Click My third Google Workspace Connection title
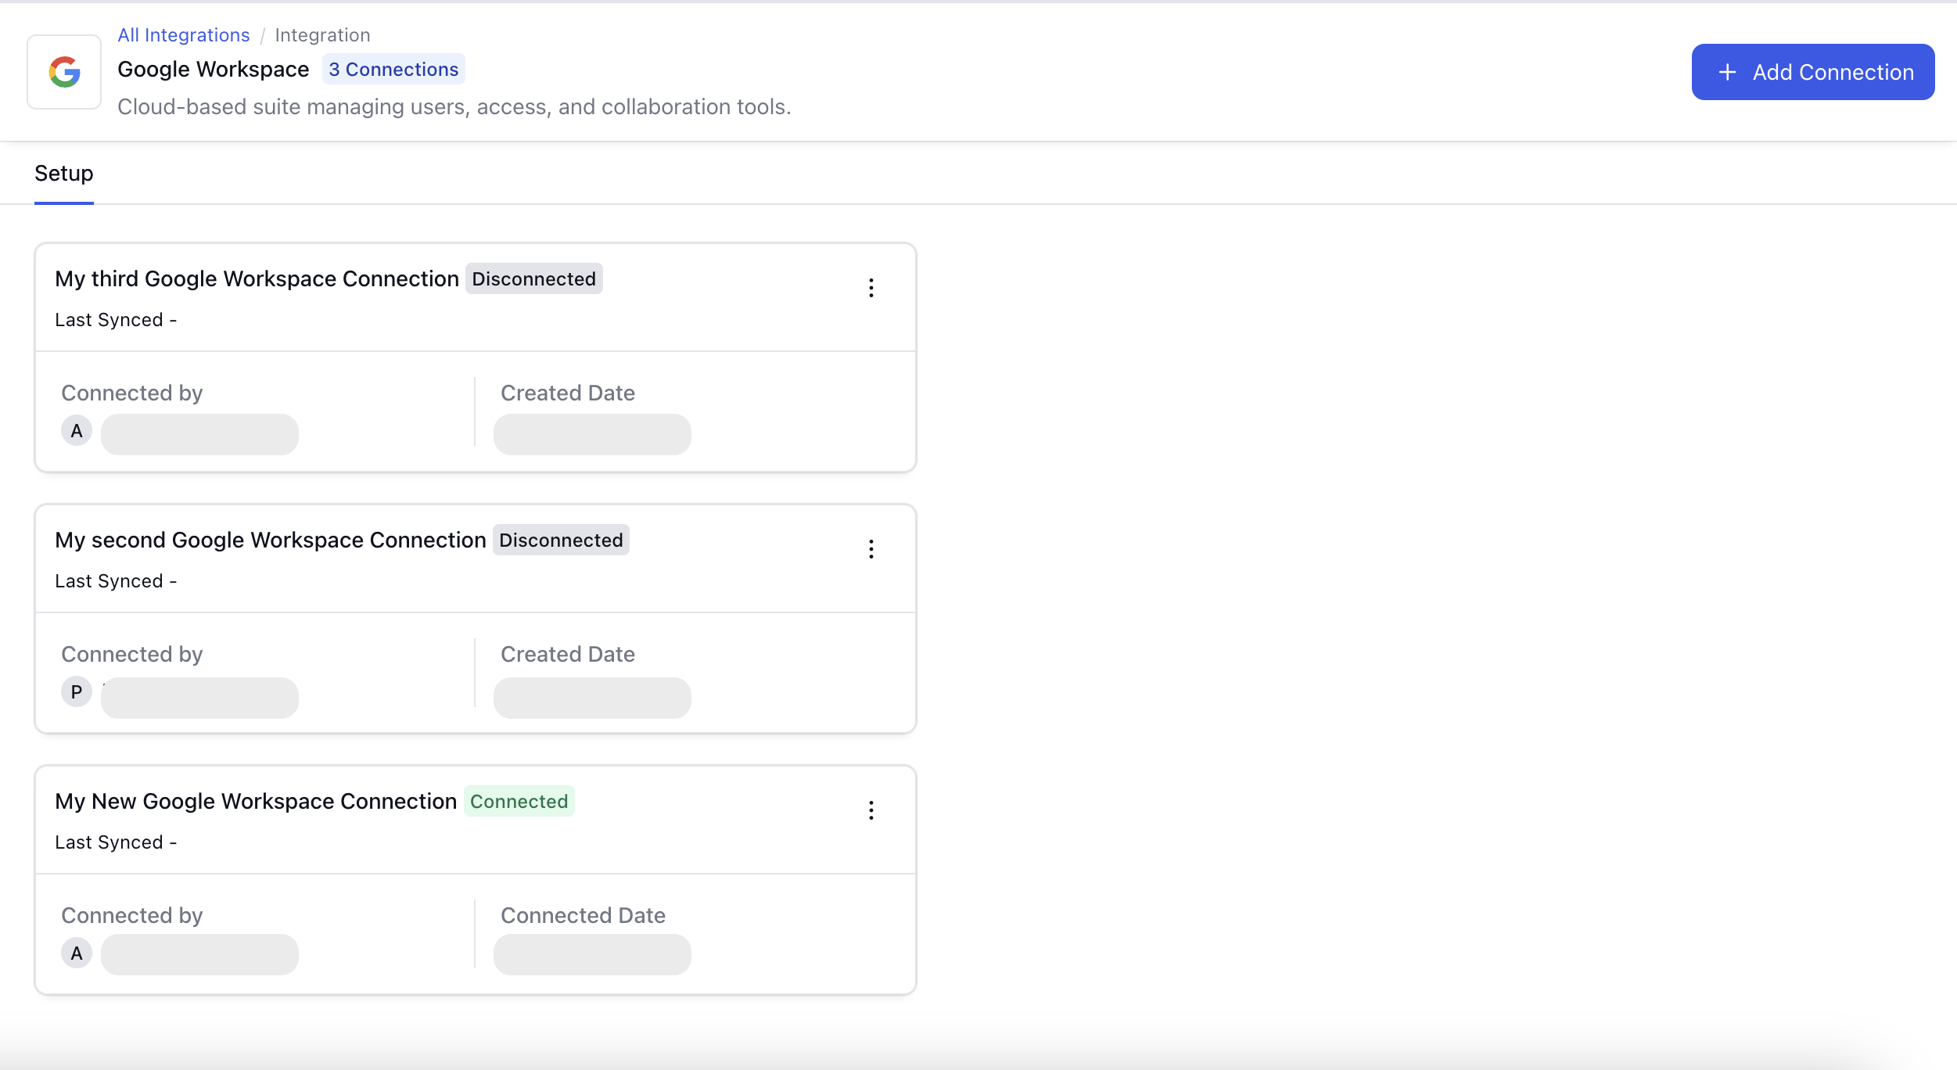The height and width of the screenshot is (1070, 1957). (257, 278)
